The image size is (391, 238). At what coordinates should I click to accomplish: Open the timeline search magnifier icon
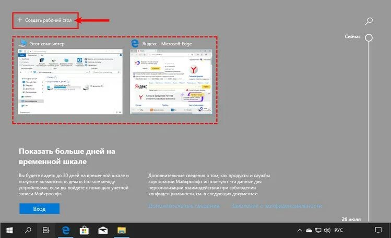pos(369,21)
